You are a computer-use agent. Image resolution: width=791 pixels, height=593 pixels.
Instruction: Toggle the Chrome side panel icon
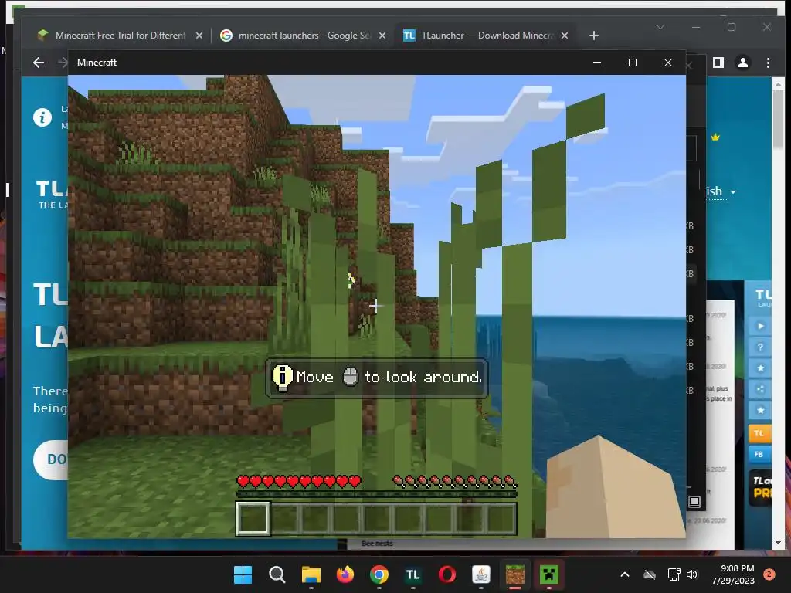718,63
